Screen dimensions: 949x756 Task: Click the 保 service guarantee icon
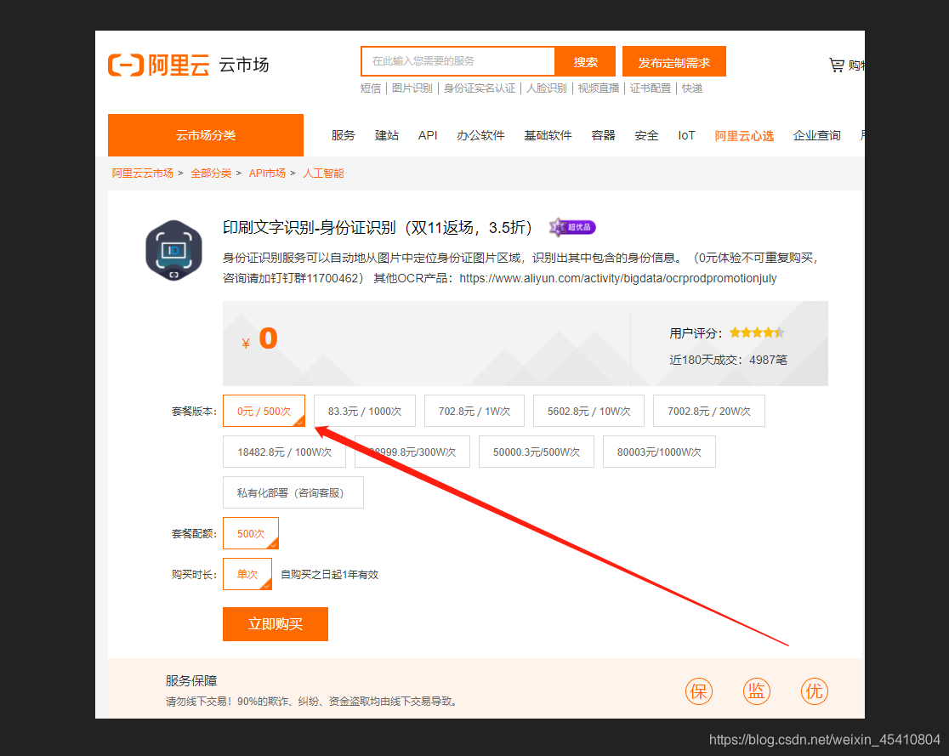tap(699, 691)
